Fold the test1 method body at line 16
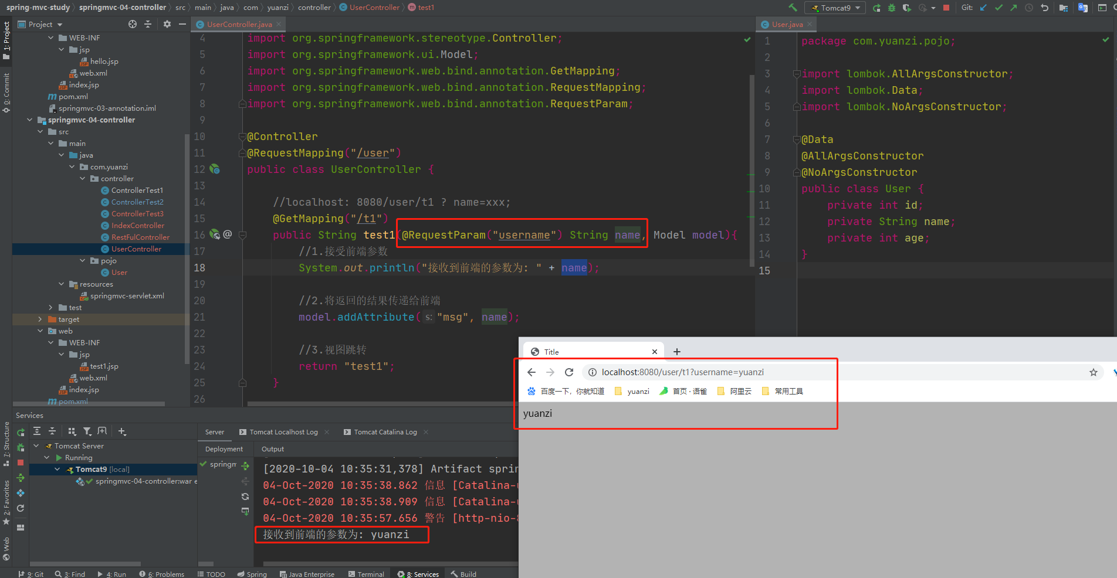Image resolution: width=1117 pixels, height=578 pixels. point(242,235)
